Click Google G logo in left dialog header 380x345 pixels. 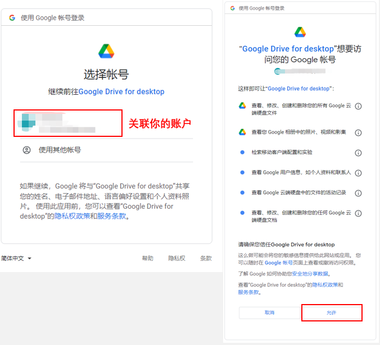click(x=12, y=17)
